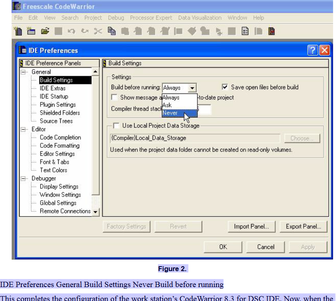Click the Copy documents toolbar icon
336x301 pixels.
coord(112,31)
